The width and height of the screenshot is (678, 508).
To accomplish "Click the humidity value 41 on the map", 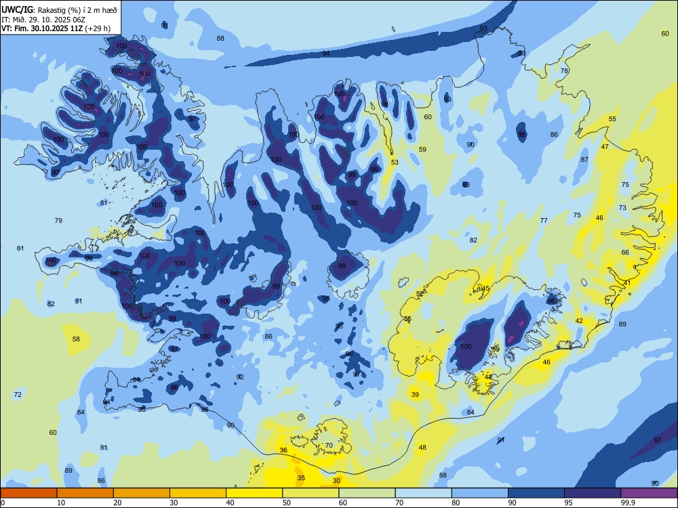I will pyautogui.click(x=627, y=283).
